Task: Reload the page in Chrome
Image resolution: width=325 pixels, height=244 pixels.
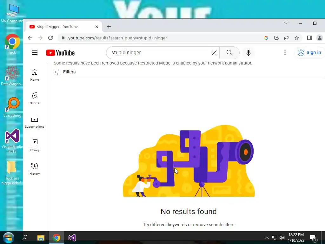Action: [x=50, y=38]
